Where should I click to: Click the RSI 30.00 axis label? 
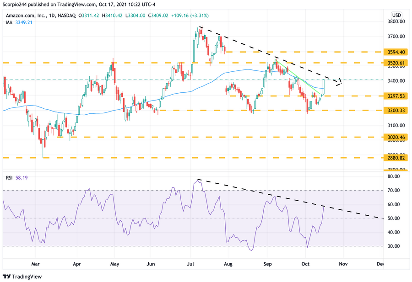tap(394, 246)
